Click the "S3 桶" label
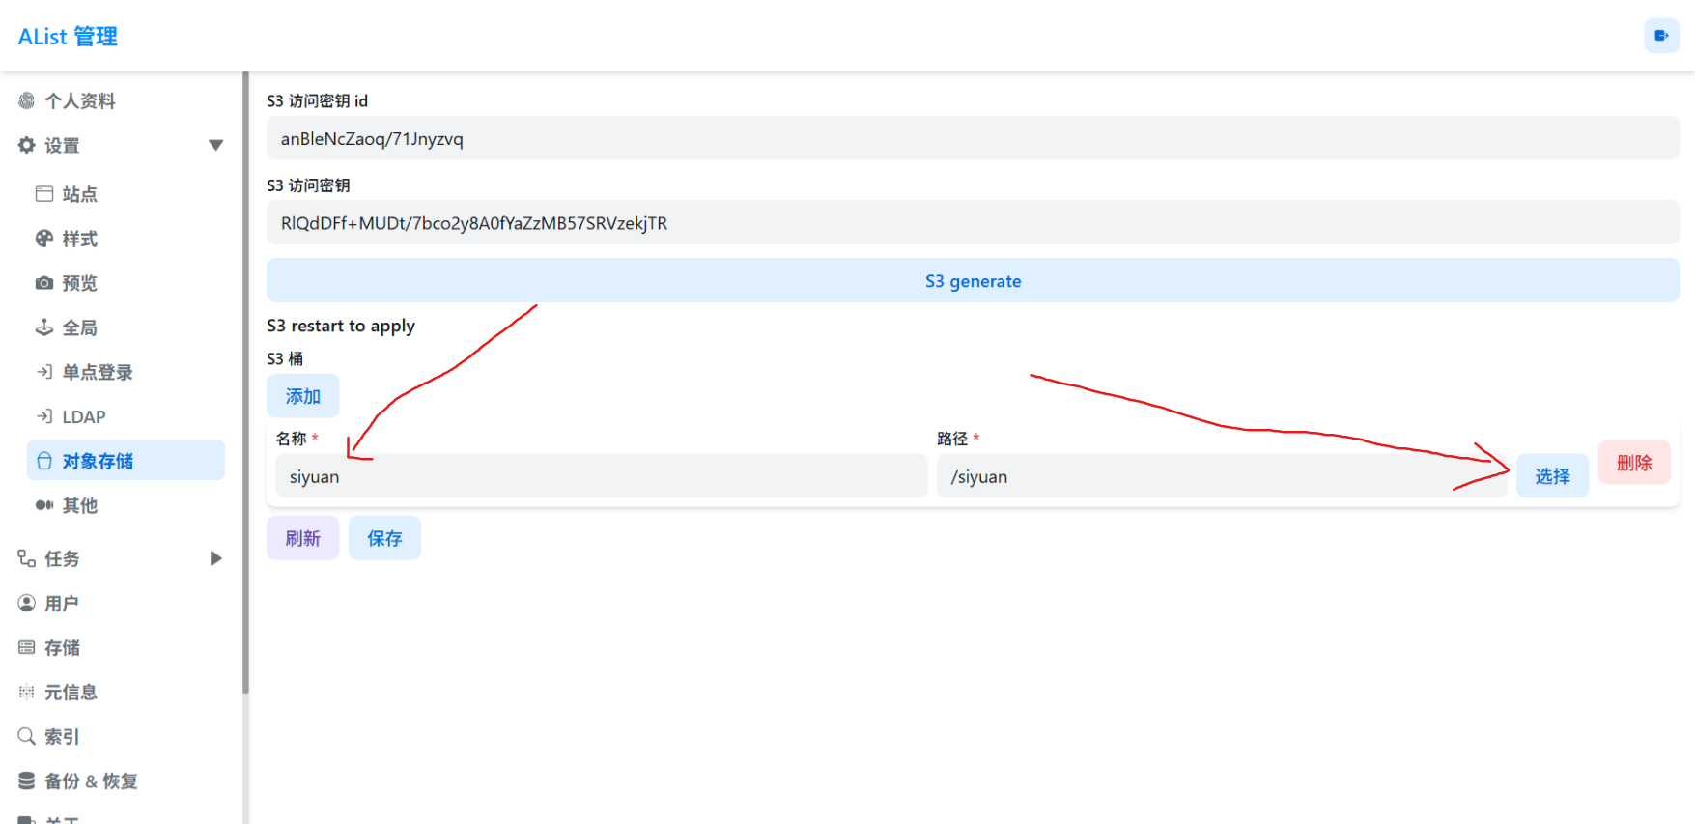The image size is (1695, 824). tap(285, 358)
